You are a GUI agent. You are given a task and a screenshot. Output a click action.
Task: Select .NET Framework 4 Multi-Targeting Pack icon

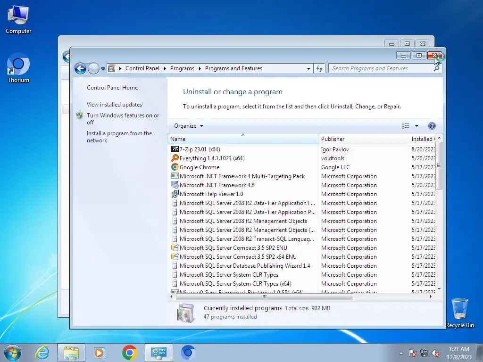click(175, 176)
